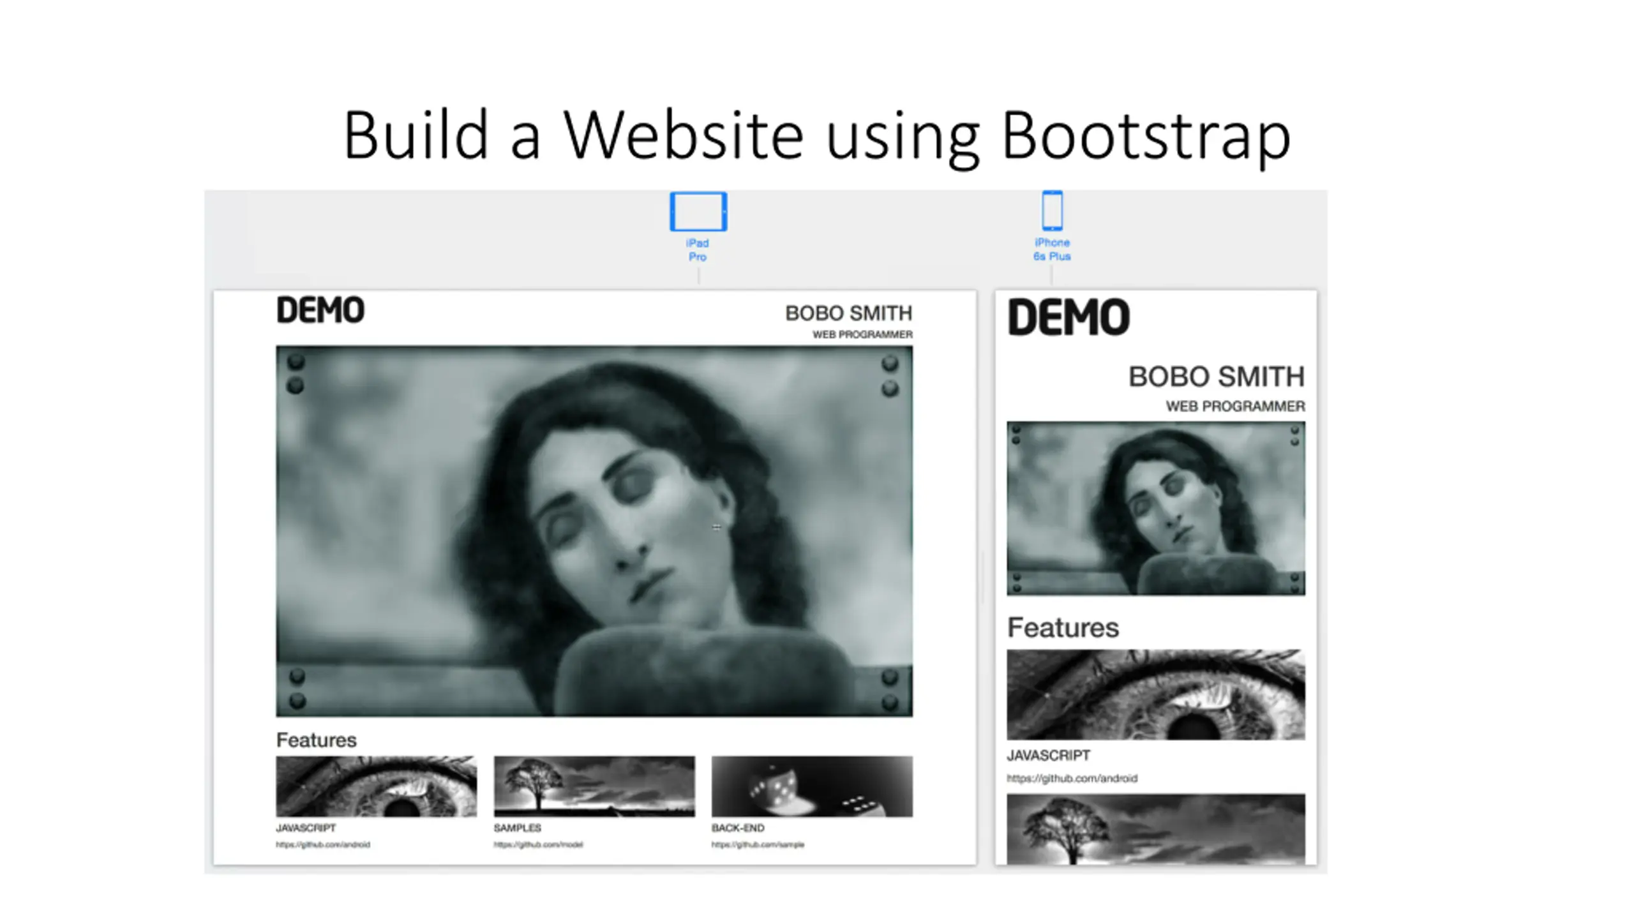Screen dimensions: 1634x919
Task: Select the iPhone 6s Plus device icon
Action: (1052, 210)
